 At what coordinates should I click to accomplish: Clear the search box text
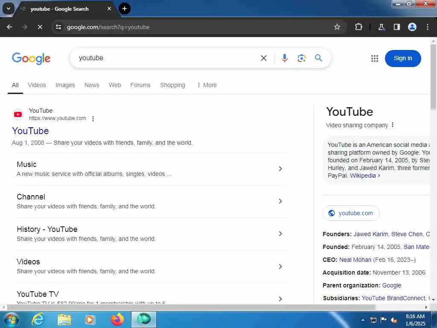click(x=263, y=58)
